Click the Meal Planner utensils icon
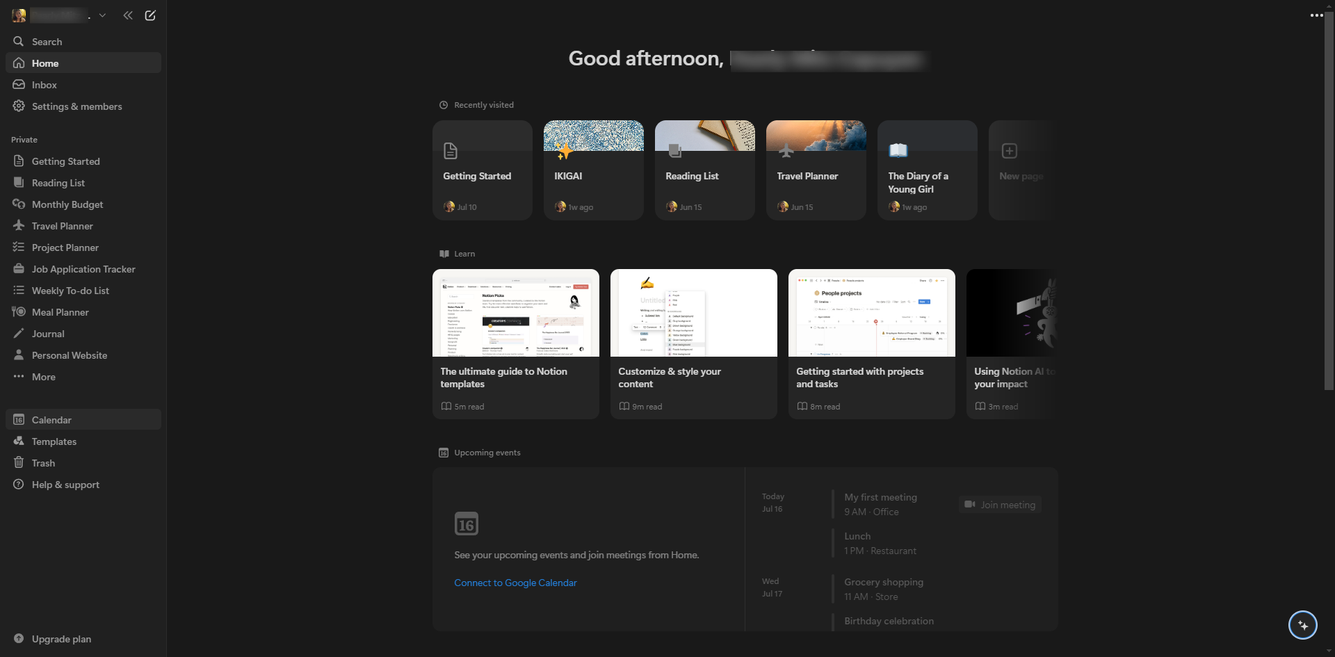Image resolution: width=1335 pixels, height=657 pixels. click(19, 312)
